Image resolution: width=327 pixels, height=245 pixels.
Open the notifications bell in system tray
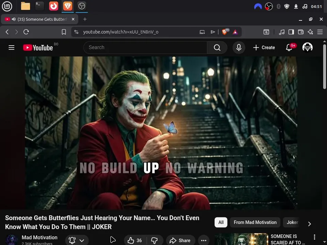[296, 6]
